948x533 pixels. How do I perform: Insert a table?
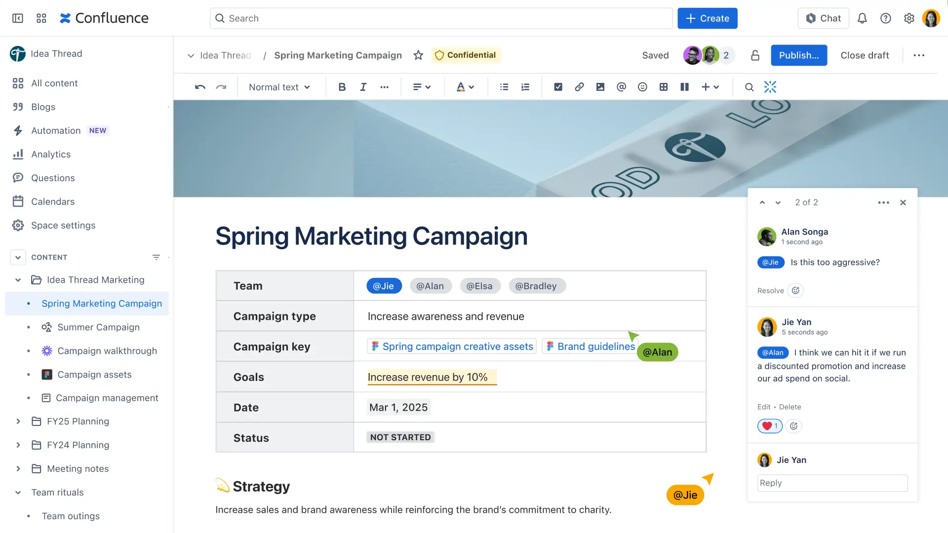[664, 87]
